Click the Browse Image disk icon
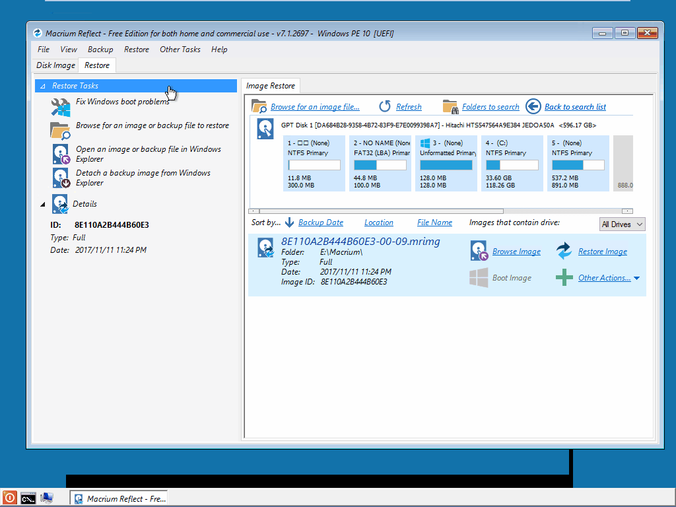This screenshot has width=676, height=507. pos(479,251)
